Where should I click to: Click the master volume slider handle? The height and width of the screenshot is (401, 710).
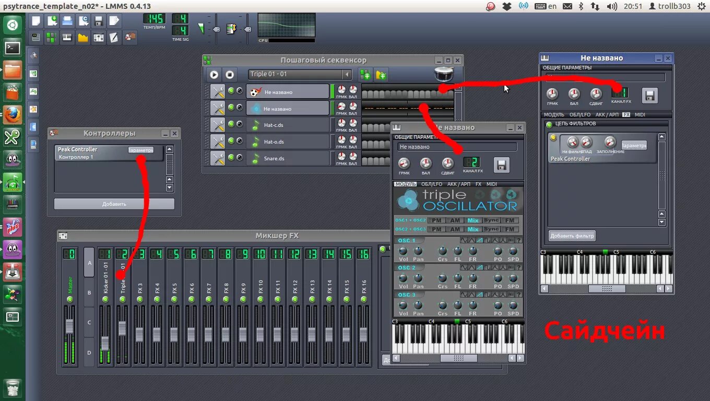(217, 29)
